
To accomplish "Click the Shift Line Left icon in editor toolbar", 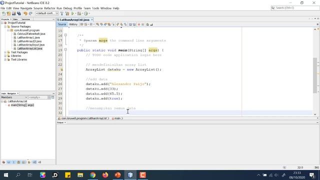I will [130, 24].
